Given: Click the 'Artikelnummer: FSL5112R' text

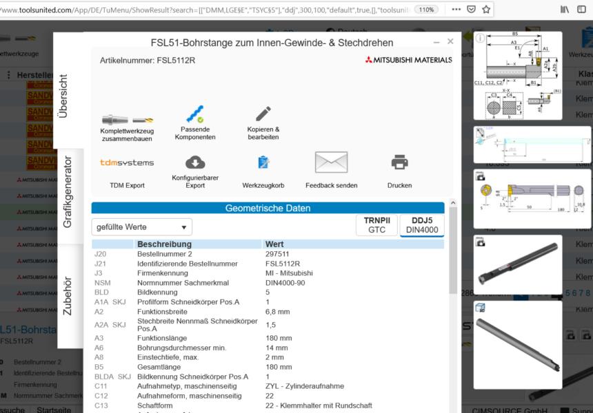Looking at the screenshot, I should pyautogui.click(x=148, y=61).
